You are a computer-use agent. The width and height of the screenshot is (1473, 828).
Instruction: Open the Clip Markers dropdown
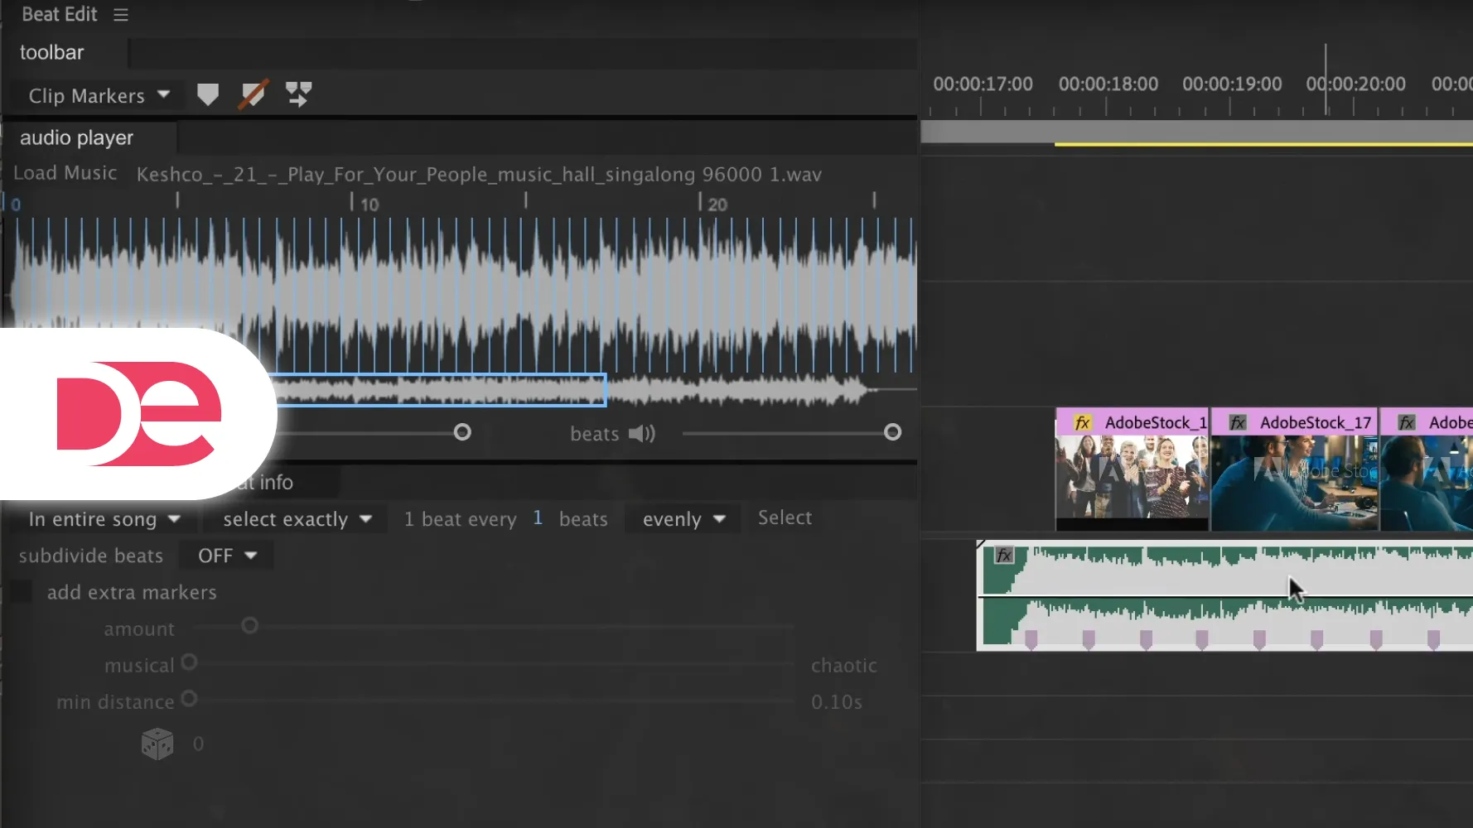tap(99, 96)
